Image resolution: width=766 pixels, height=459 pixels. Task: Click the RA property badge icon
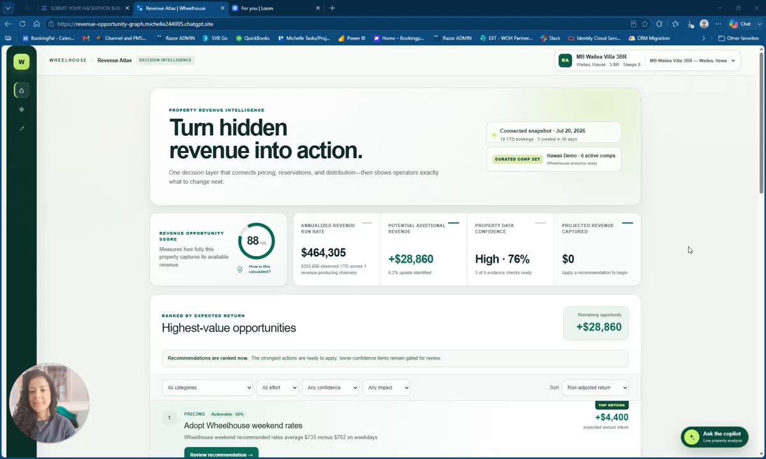(565, 61)
